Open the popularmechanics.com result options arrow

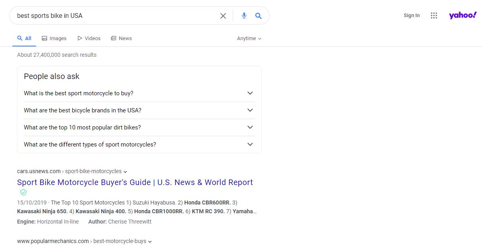(x=150, y=241)
